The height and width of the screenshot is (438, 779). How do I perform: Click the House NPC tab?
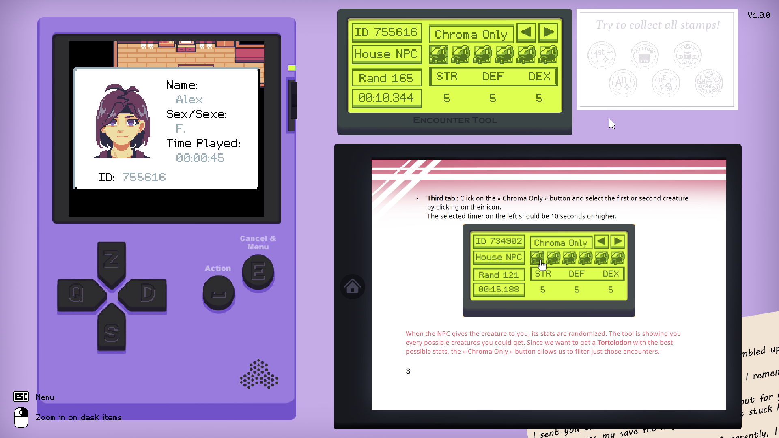pos(386,54)
